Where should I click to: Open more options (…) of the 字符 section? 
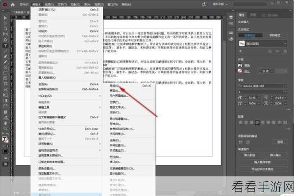coord(288,110)
